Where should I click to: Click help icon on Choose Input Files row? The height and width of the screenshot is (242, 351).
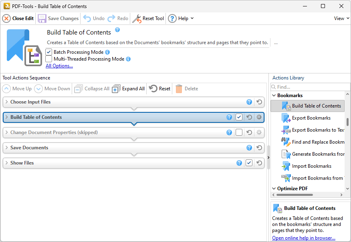(249, 102)
